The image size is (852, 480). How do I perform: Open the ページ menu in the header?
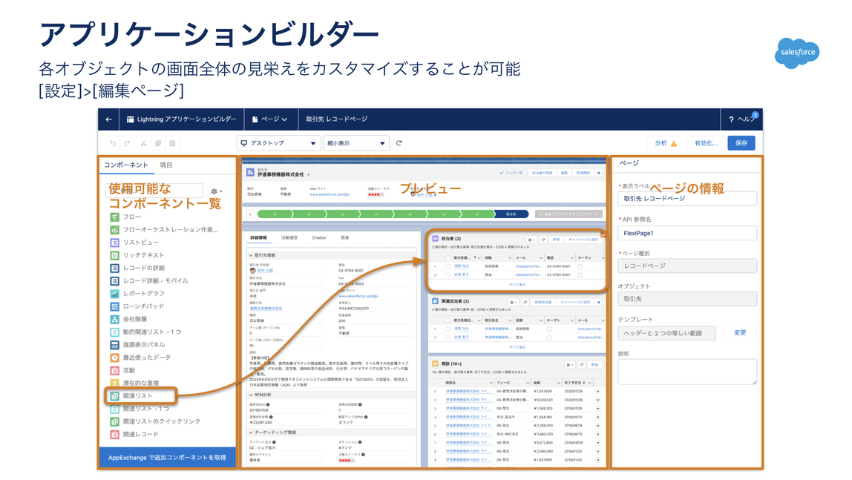point(269,119)
